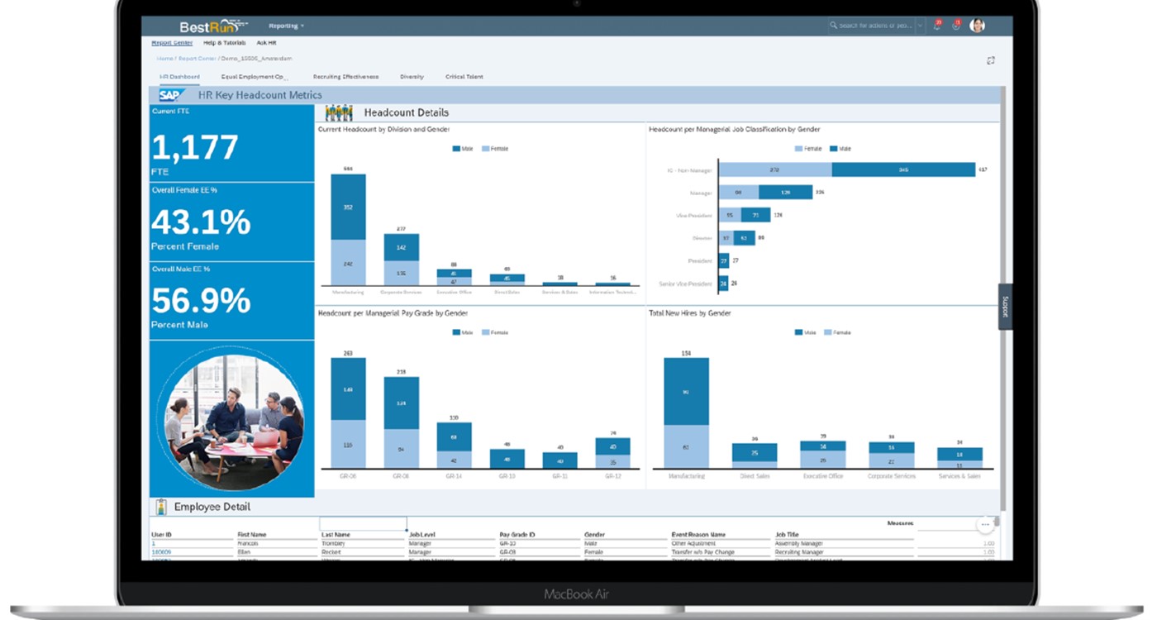Open the Diversity tab
This screenshot has width=1157, height=620.
pyautogui.click(x=412, y=77)
